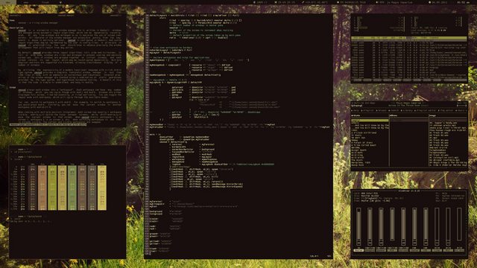Click the thermometer icon in top status bar

coord(303,2)
